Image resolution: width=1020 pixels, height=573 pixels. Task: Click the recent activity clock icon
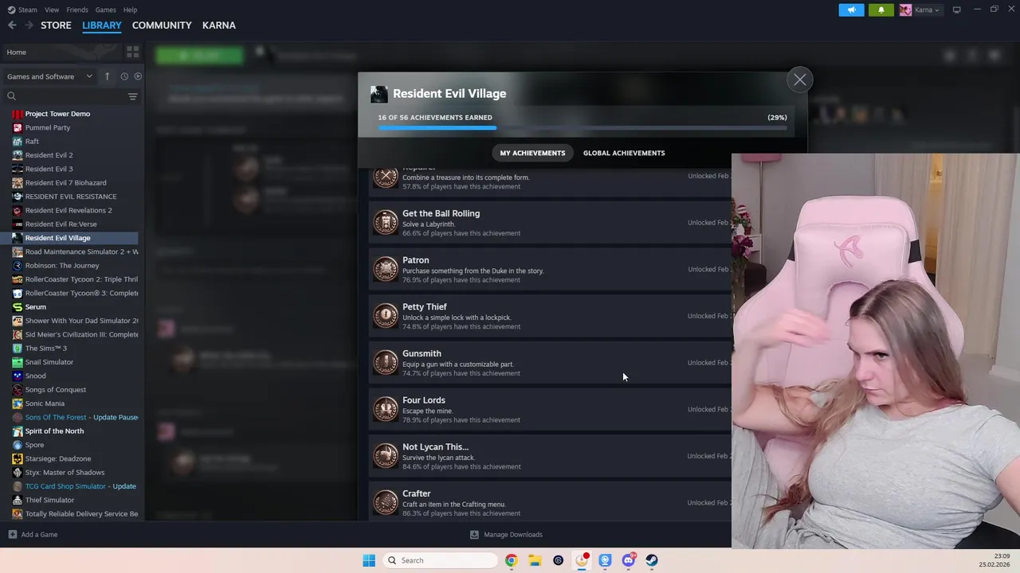point(124,76)
